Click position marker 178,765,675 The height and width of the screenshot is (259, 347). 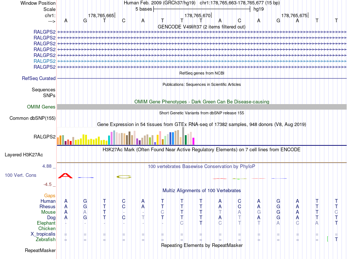(294, 15)
